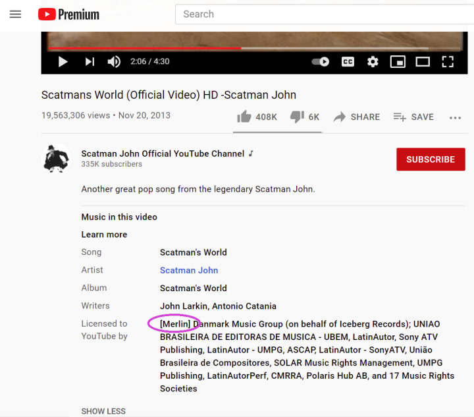474x417 pixels.
Task: Dislike the video with thumbs down
Action: click(x=305, y=117)
